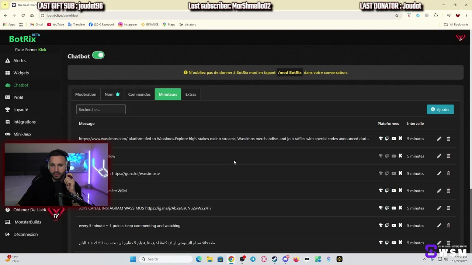Image resolution: width=472 pixels, height=265 pixels.
Task: Click the Intervalle column header
Action: pos(415,124)
